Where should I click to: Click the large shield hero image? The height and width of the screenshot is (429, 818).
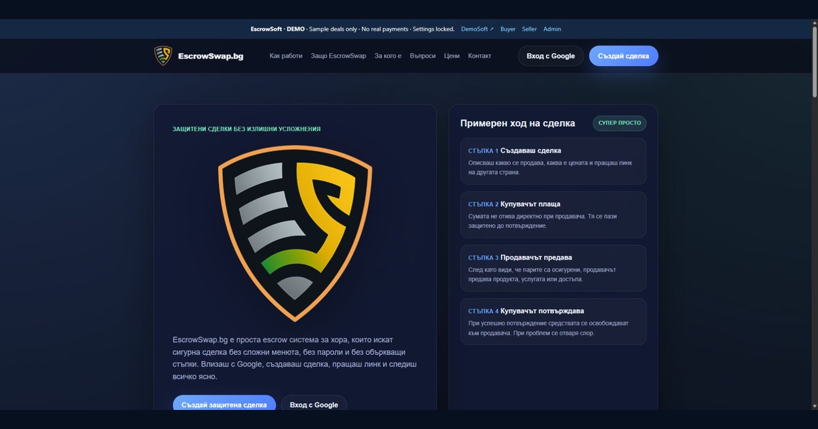tap(295, 232)
